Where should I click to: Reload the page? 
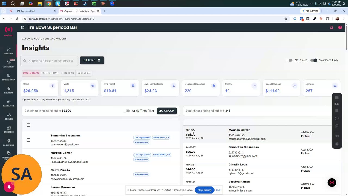click(x=17, y=19)
